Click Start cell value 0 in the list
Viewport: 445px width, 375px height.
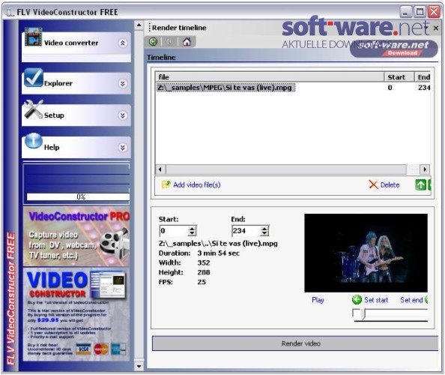(x=390, y=88)
